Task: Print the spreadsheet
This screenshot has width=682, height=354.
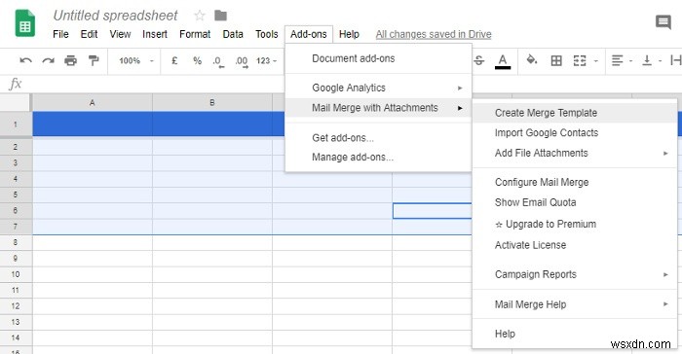Action: (x=70, y=61)
